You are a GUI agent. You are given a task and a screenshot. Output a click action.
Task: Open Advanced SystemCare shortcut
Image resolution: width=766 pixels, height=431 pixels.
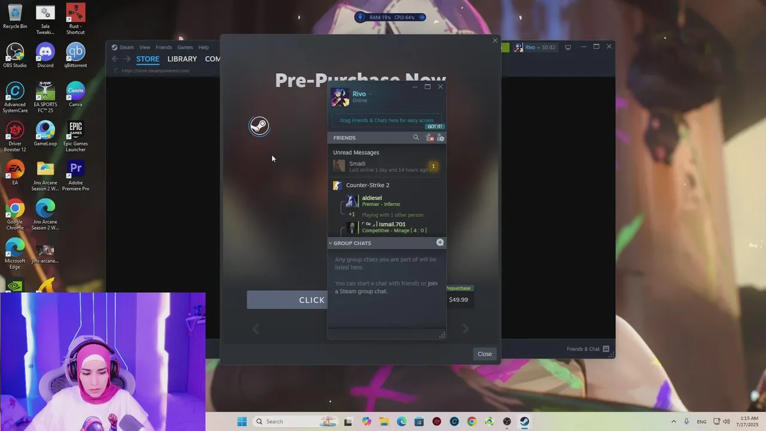point(15,98)
